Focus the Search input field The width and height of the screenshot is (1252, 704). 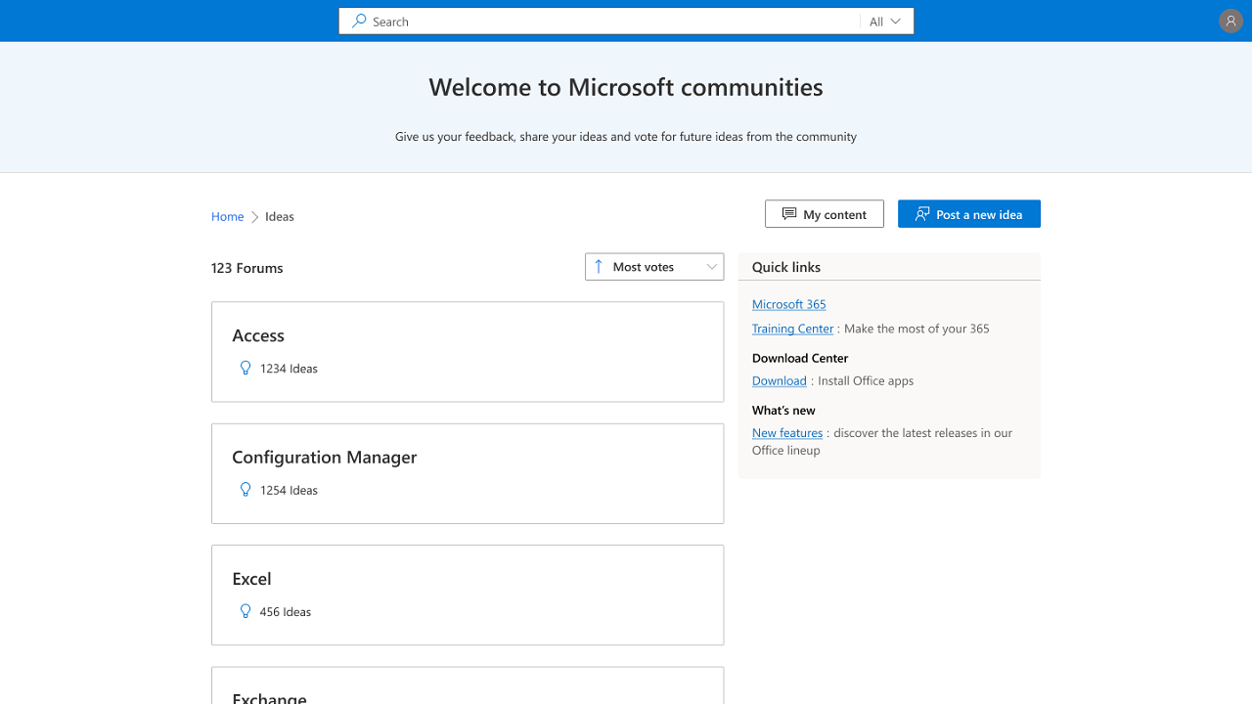click(x=600, y=21)
